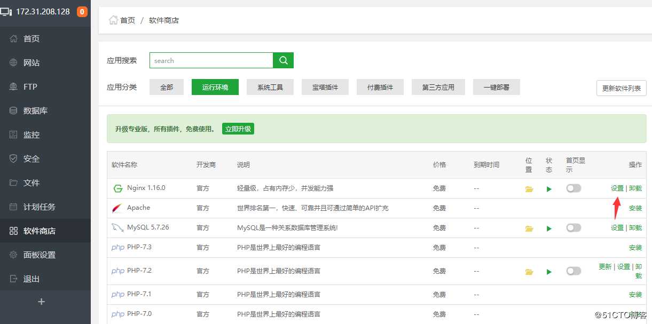Screen dimensions: 652x324
Task: Click the Apache feather logo icon
Action: 117,208
